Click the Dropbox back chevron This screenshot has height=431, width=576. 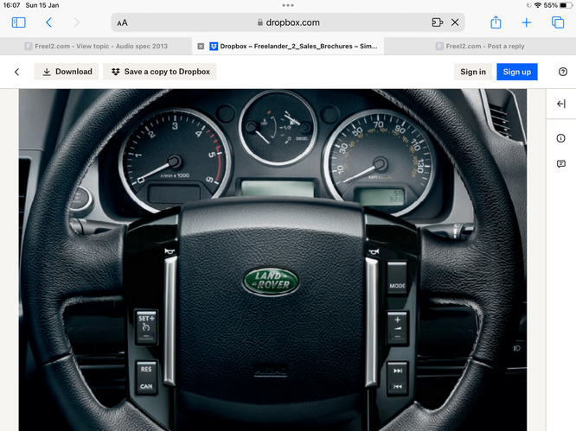click(x=17, y=72)
